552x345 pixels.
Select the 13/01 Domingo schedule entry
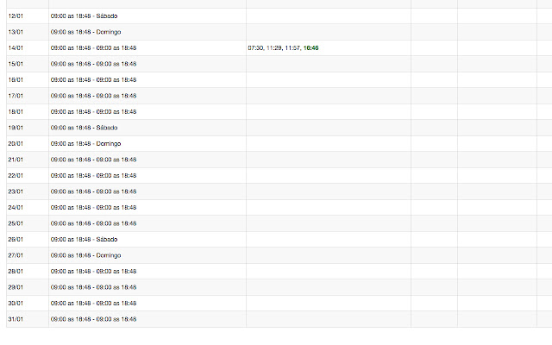(85, 32)
